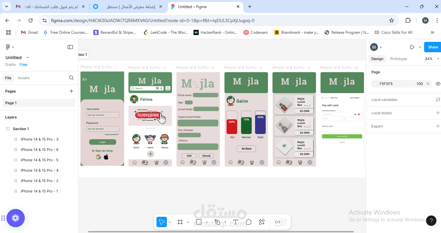Switch to the Prototype tab

(398, 59)
